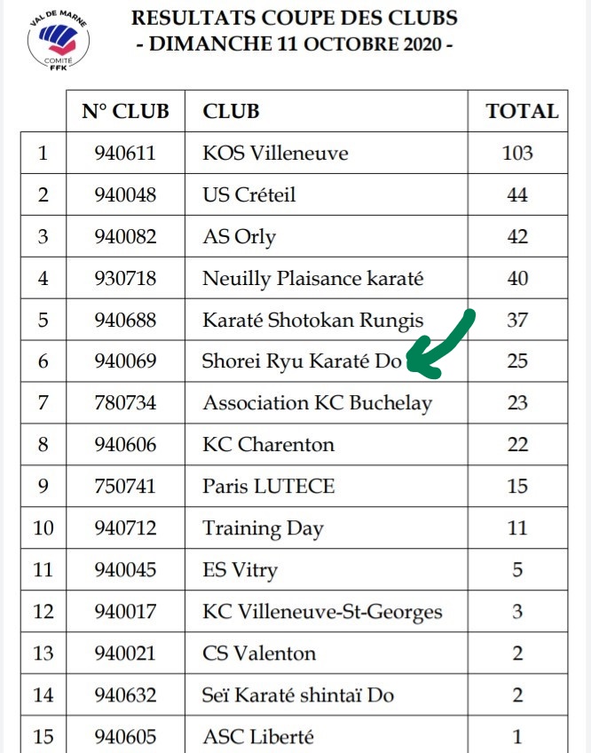Click club number 940082 for AS Orly
This screenshot has width=591, height=753.
tap(125, 236)
